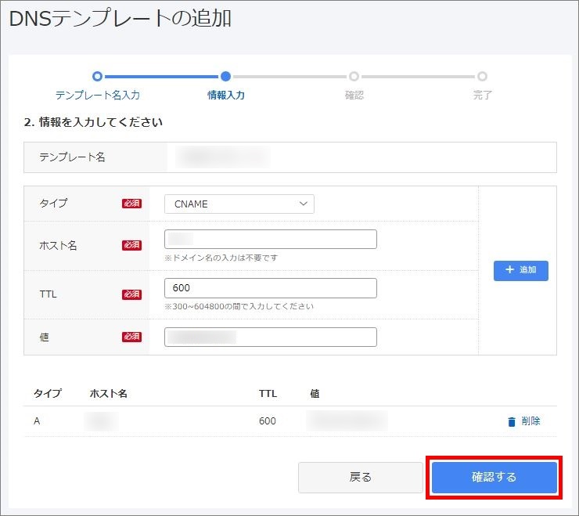Click the TTL value 600 in the record row
The height and width of the screenshot is (516, 579).
[268, 421]
